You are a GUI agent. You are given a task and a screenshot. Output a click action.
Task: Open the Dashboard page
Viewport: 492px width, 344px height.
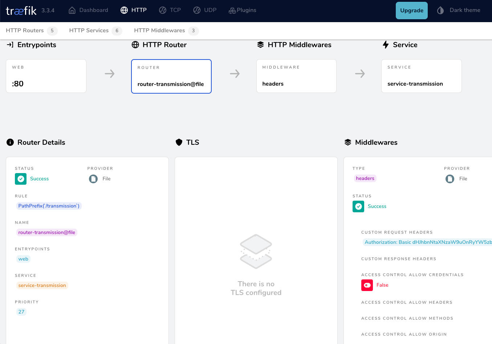click(88, 10)
